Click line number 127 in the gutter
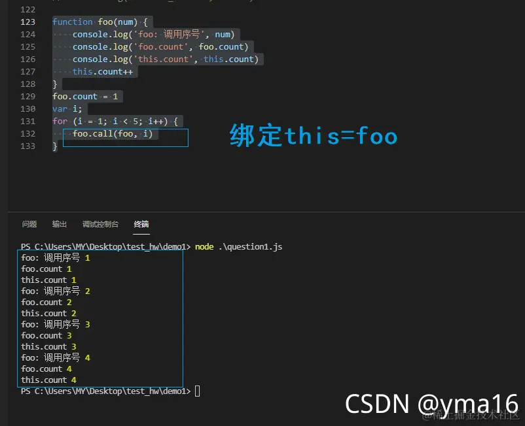The image size is (525, 426). pos(27,71)
